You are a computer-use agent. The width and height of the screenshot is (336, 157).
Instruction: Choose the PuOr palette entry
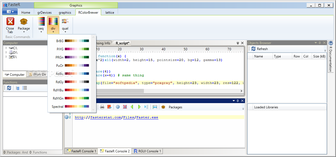click(72, 66)
